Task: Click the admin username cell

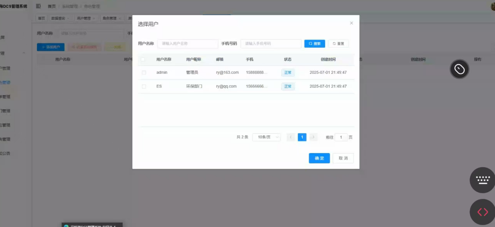Action: (x=162, y=73)
